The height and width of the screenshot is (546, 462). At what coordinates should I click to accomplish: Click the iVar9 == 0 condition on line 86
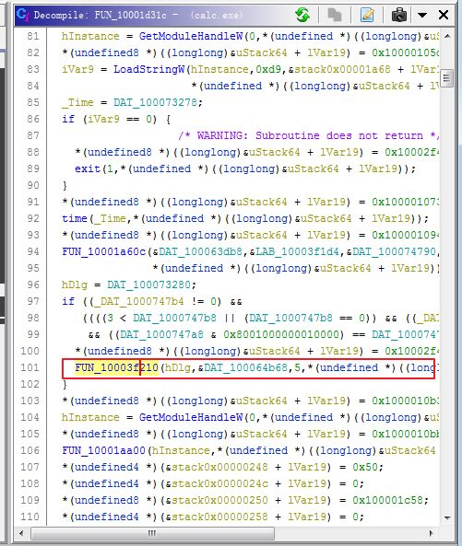click(120, 119)
